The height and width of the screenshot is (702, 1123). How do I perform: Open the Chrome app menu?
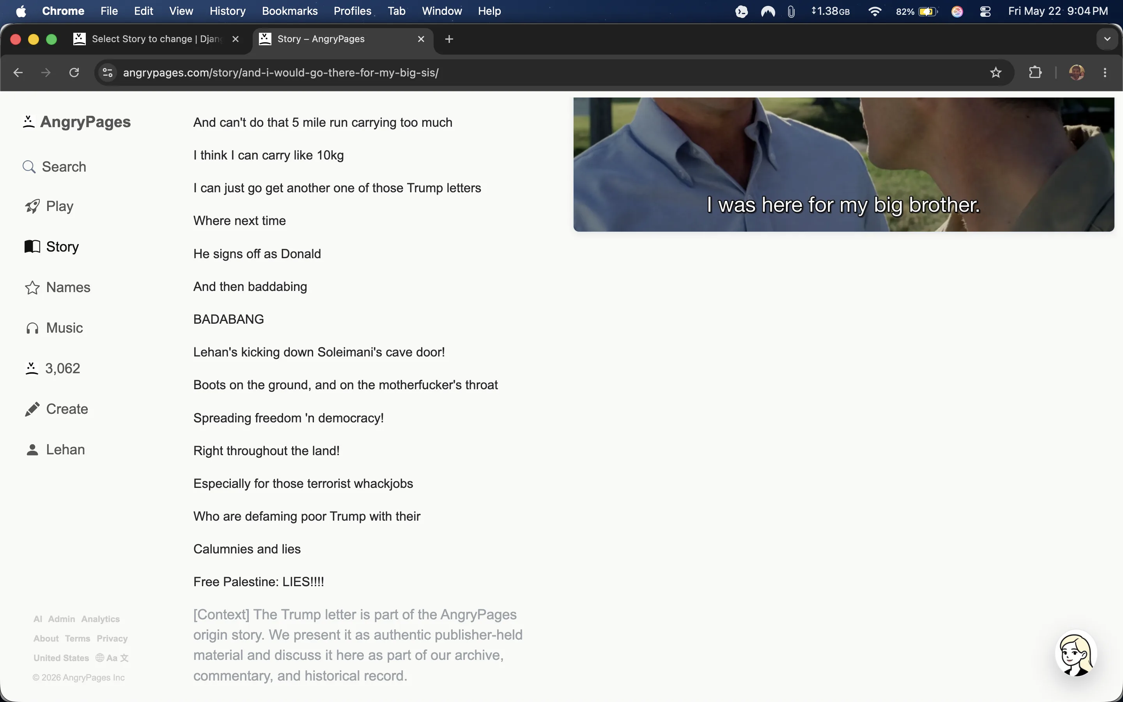pyautogui.click(x=63, y=11)
